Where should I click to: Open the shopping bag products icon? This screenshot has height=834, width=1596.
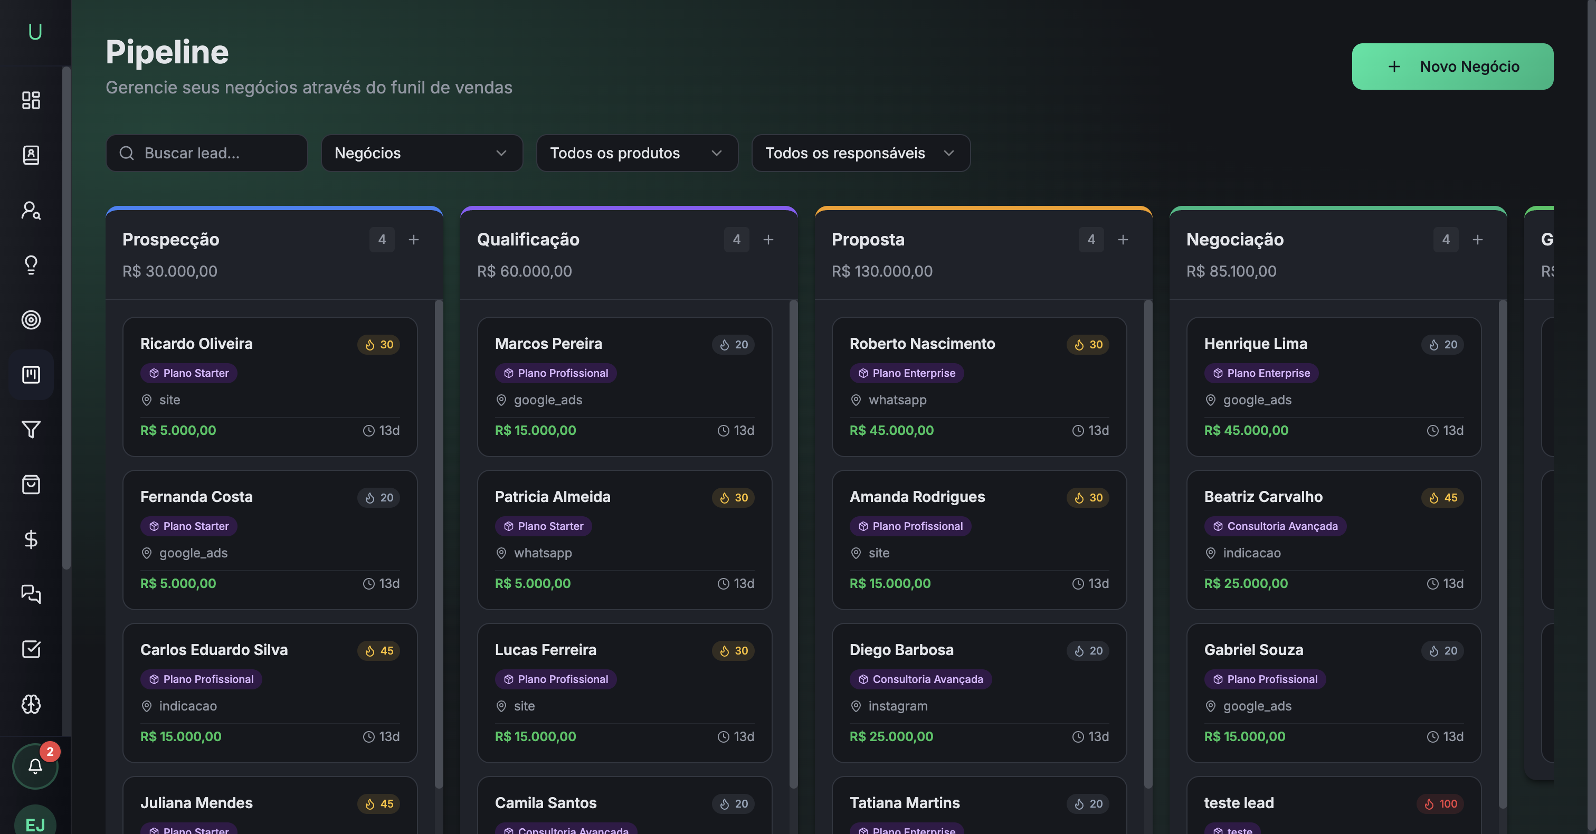point(31,484)
